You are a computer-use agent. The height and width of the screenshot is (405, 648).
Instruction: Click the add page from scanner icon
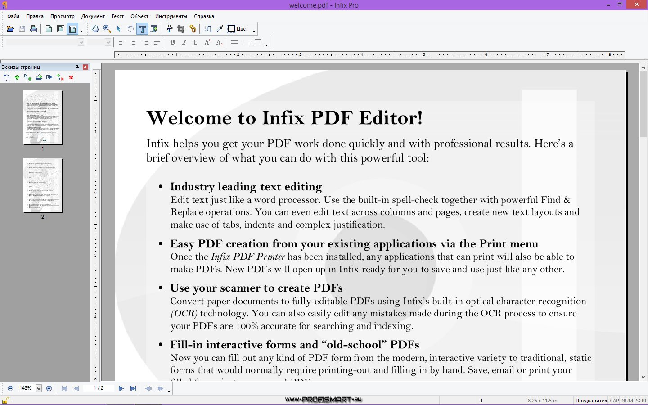(39, 77)
